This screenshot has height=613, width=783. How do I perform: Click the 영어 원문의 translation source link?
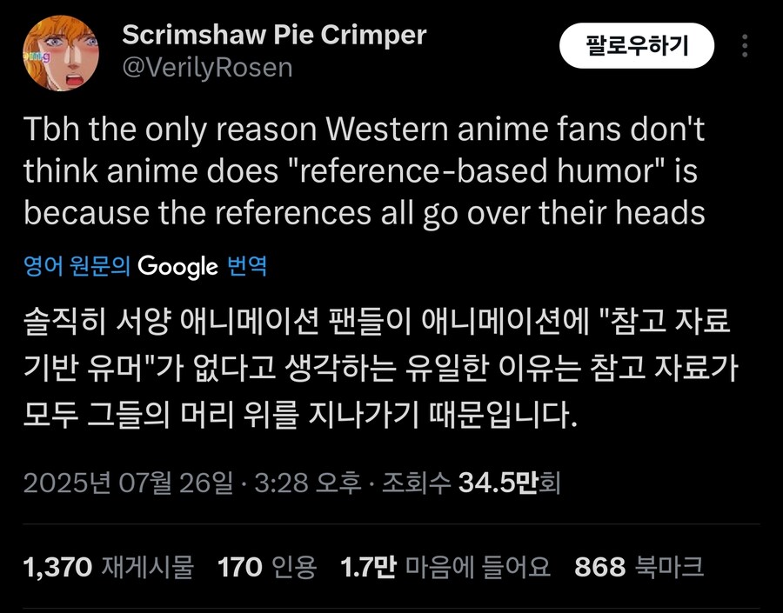[77, 266]
